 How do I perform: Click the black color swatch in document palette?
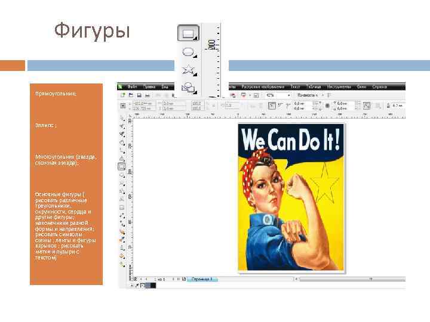pyautogui.click(x=153, y=286)
